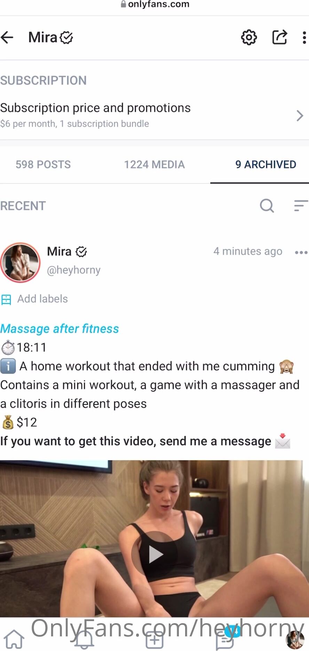This screenshot has width=309, height=651.
Task: Expand Subscription price and promotions chevron
Action: 300,116
